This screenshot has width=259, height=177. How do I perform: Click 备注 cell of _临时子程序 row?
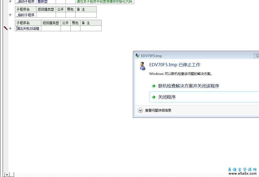pyautogui.click(x=86, y=15)
